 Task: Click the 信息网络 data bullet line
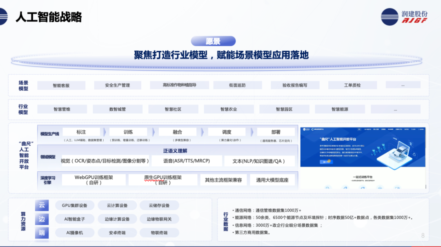click(277, 225)
